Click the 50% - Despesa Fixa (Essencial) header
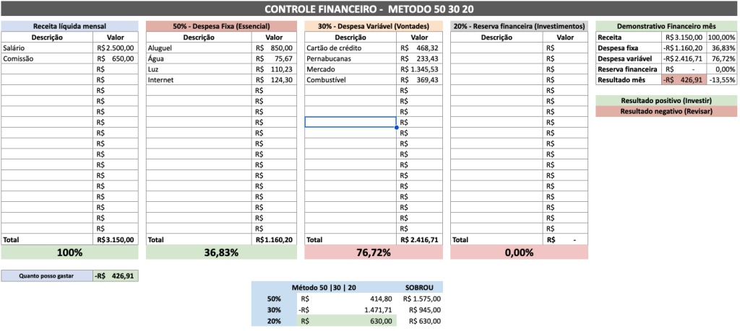The height and width of the screenshot is (331, 740). 221,26
